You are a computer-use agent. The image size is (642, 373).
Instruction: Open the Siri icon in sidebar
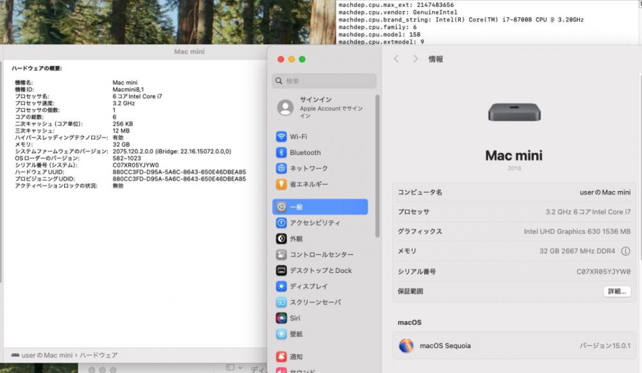[x=281, y=318]
